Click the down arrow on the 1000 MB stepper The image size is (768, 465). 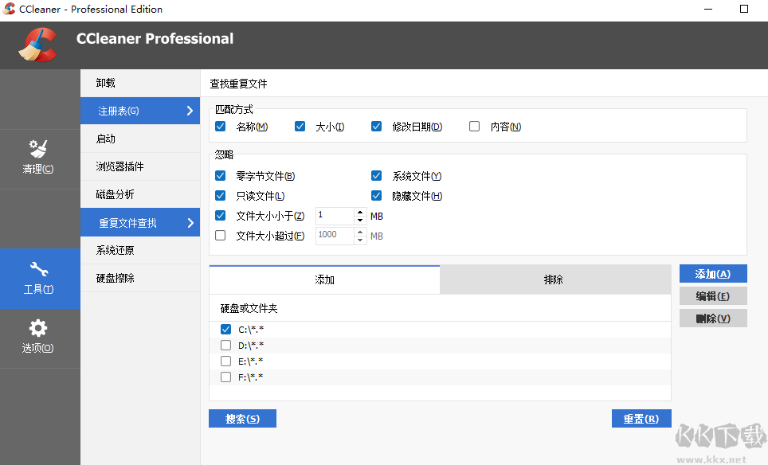point(359,239)
